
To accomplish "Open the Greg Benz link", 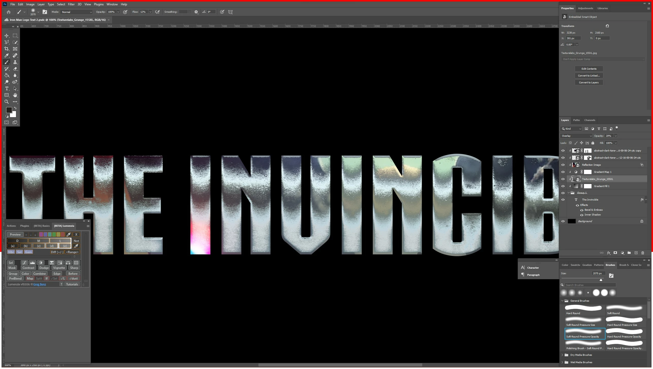I will point(40,285).
